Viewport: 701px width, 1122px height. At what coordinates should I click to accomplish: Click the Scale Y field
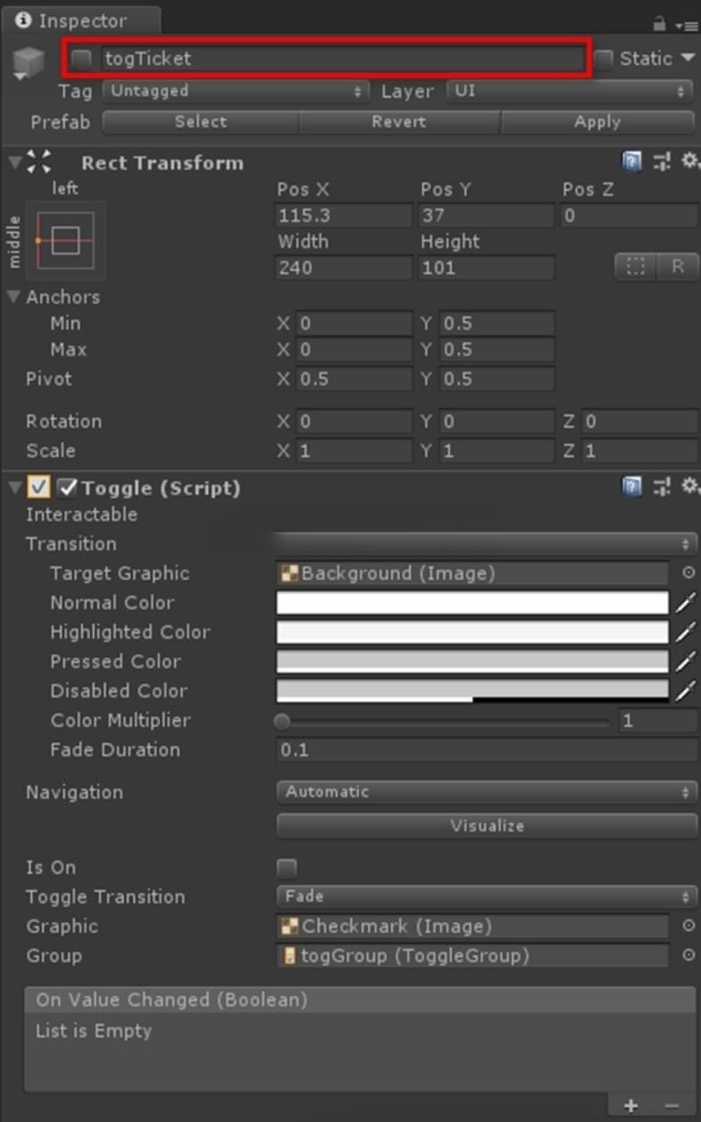(x=497, y=451)
